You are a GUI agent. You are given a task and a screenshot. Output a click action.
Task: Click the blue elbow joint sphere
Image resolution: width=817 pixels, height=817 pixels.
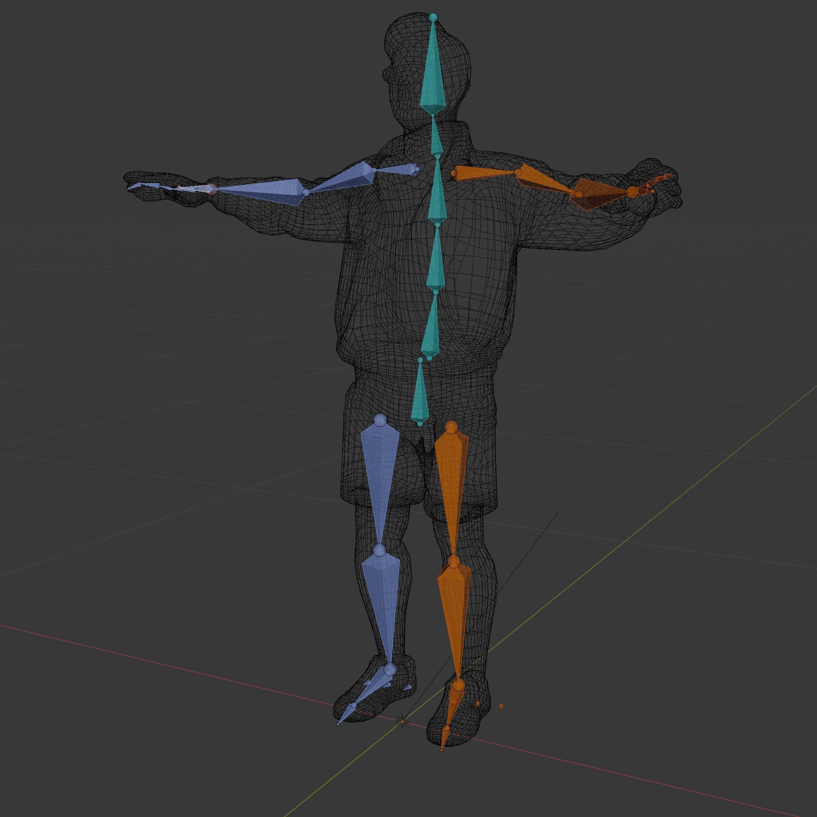[306, 192]
